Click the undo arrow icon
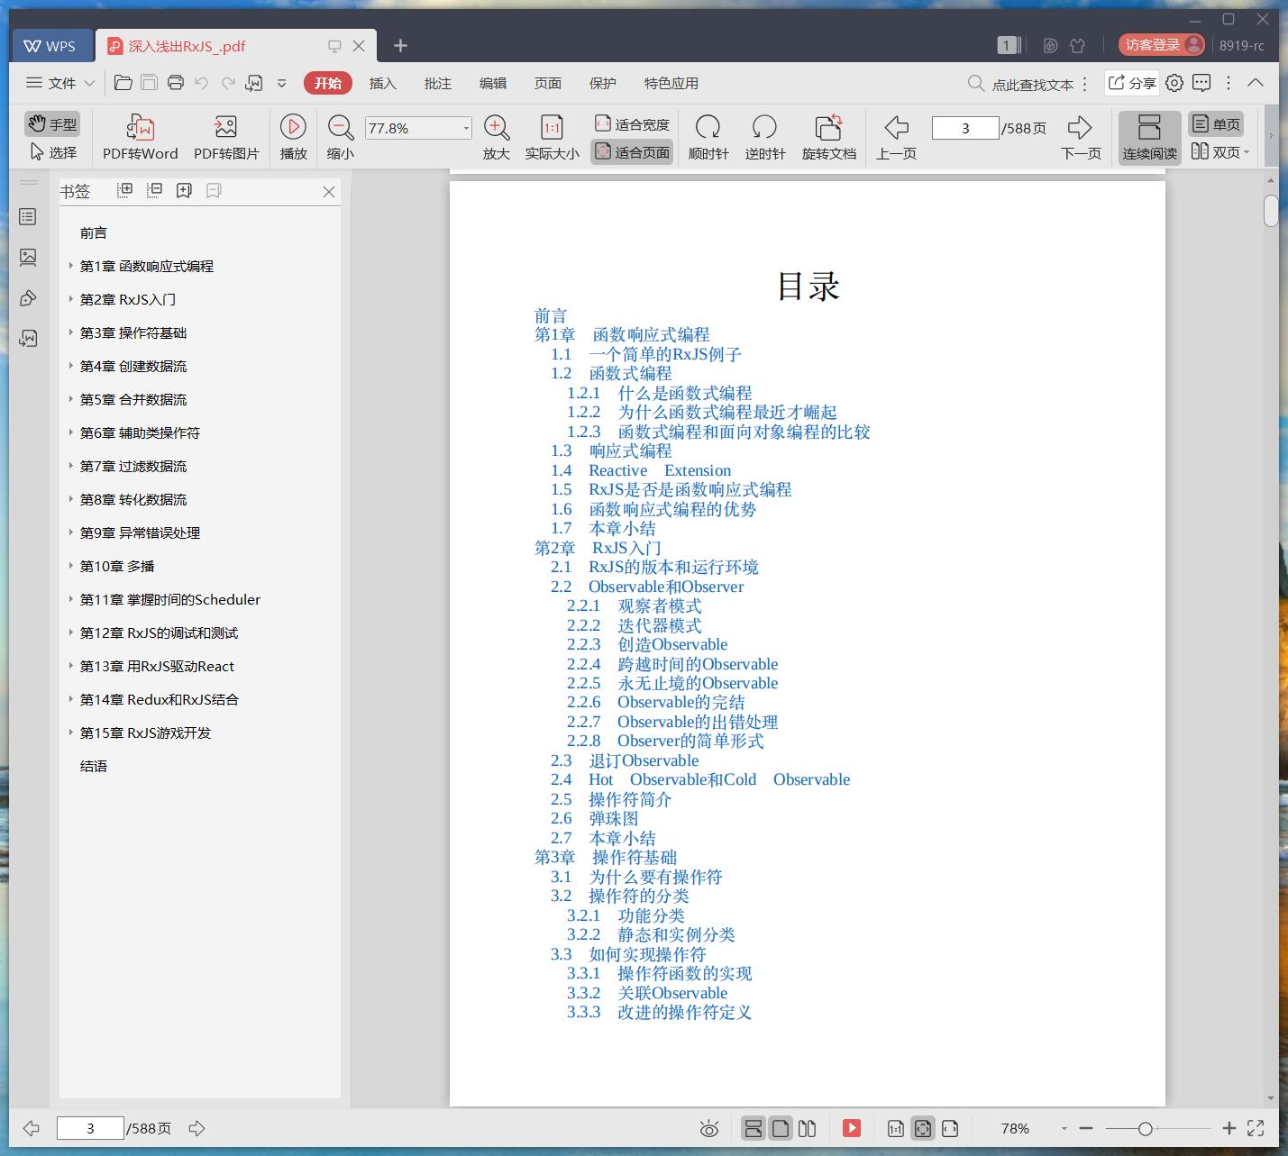This screenshot has width=1288, height=1156. tap(202, 83)
